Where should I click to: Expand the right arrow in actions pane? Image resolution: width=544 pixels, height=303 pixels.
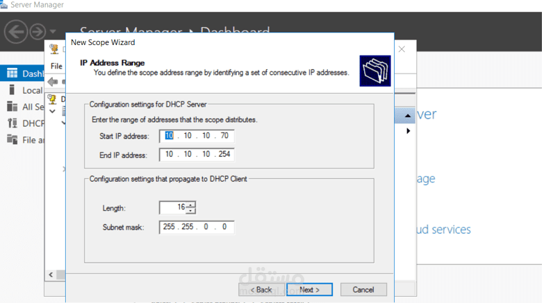(409, 131)
